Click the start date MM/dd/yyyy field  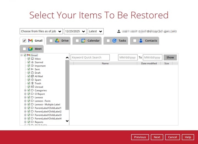[128, 57]
